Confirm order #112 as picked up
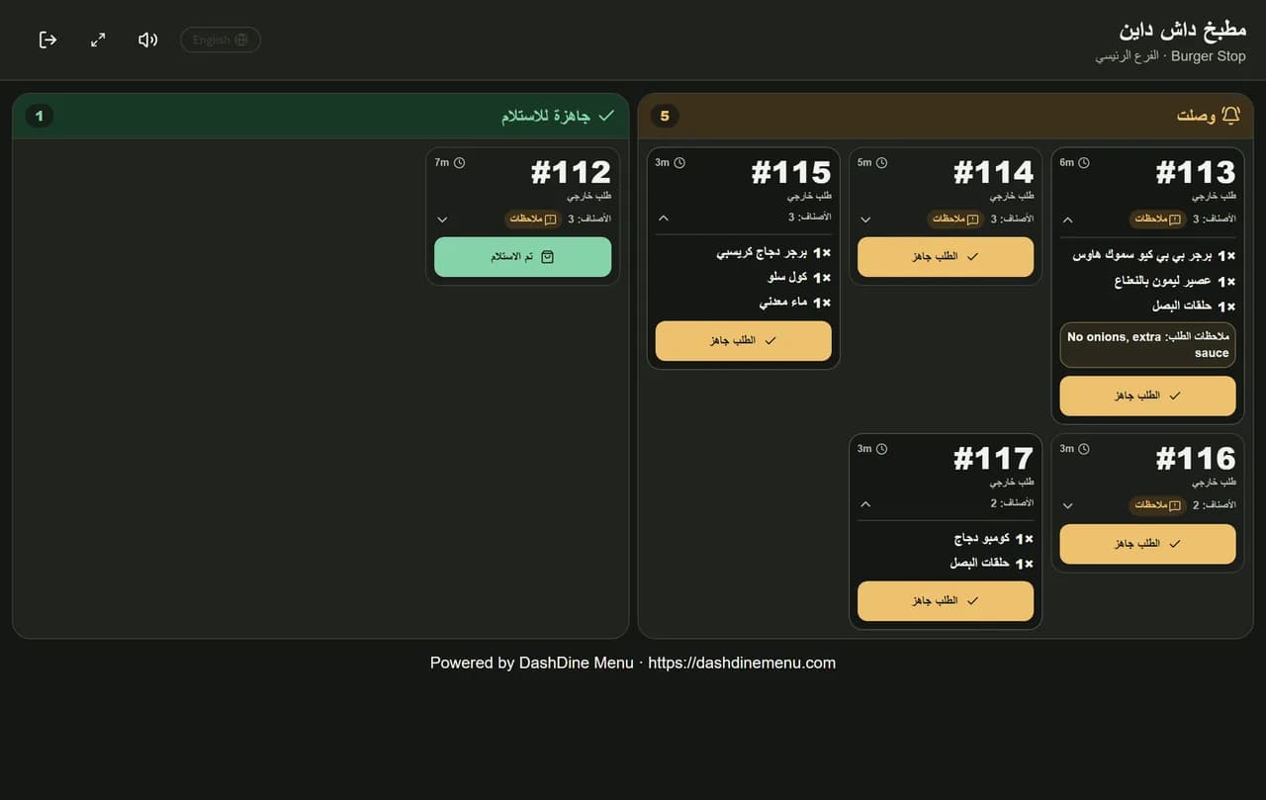The image size is (1266, 800). 522,257
